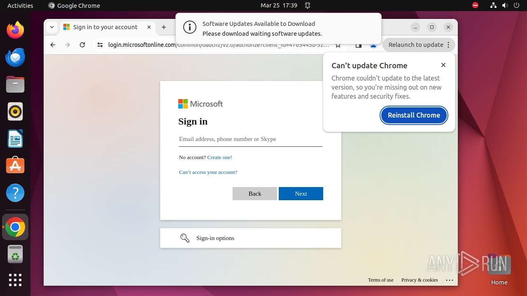Screen dimensions: 527x296
Task: Click the Software Updates Available notification
Action: pos(278,28)
